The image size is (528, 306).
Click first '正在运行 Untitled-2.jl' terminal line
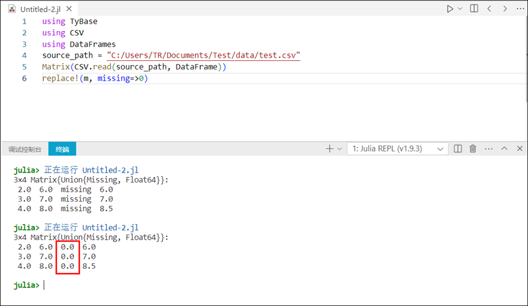tap(91, 170)
